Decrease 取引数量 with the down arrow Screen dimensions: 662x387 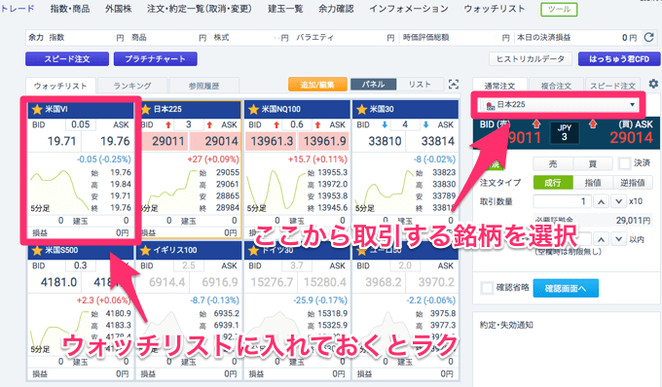pyautogui.click(x=618, y=201)
